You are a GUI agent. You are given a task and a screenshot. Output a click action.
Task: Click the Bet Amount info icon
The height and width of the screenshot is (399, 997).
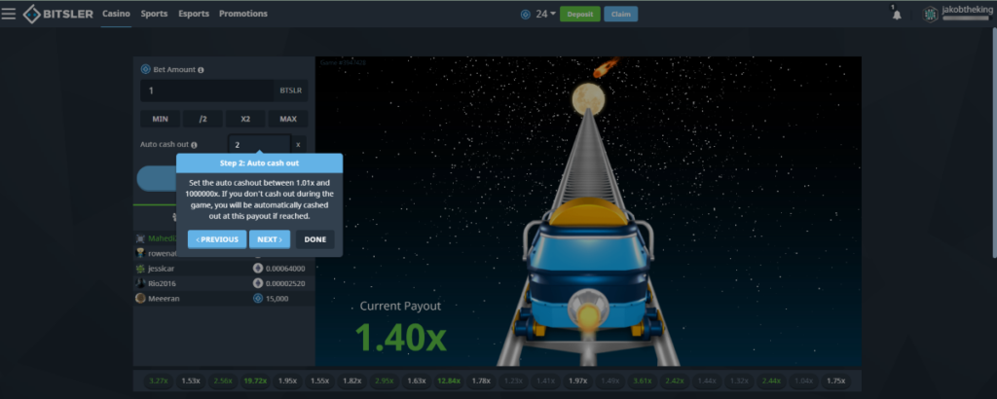click(201, 70)
